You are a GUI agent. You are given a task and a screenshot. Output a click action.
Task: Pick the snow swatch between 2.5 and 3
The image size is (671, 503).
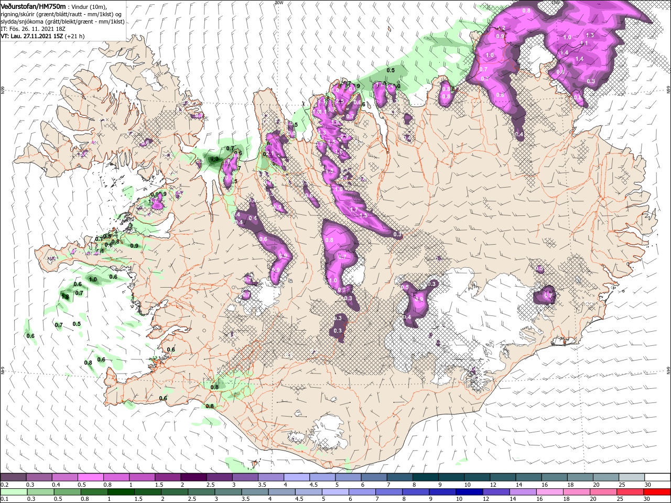[220, 477]
